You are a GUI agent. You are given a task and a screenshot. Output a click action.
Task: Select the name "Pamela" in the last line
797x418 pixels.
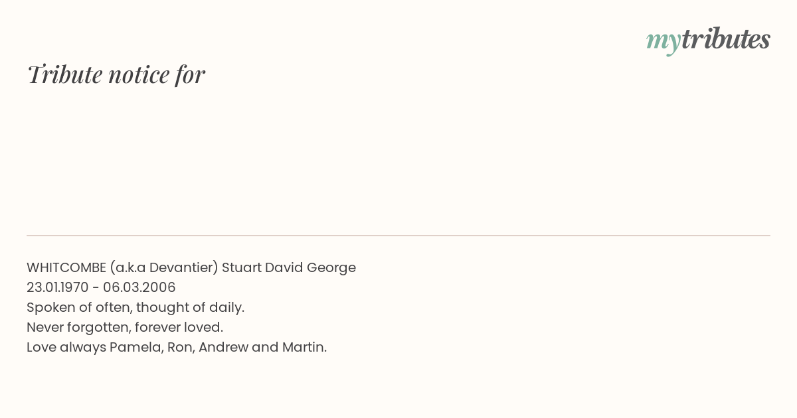click(136, 347)
